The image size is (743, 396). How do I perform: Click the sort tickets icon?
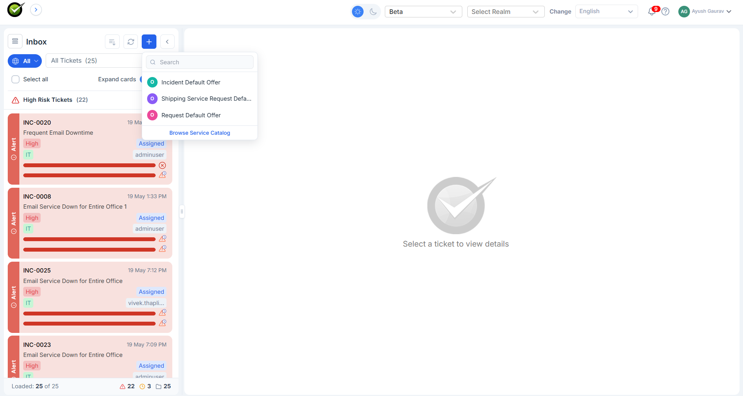pos(112,42)
